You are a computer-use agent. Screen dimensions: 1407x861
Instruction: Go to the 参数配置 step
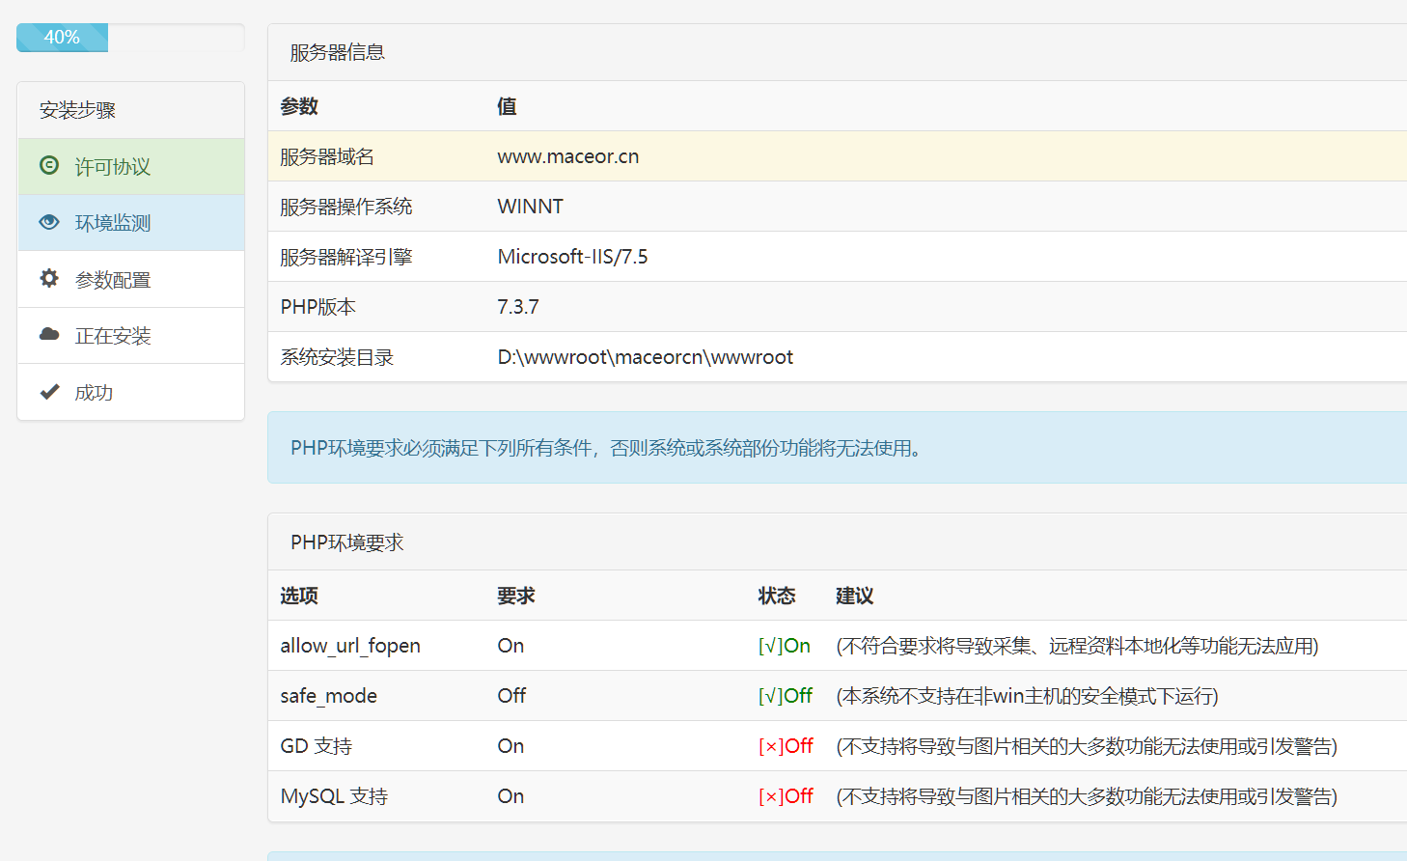tap(131, 280)
